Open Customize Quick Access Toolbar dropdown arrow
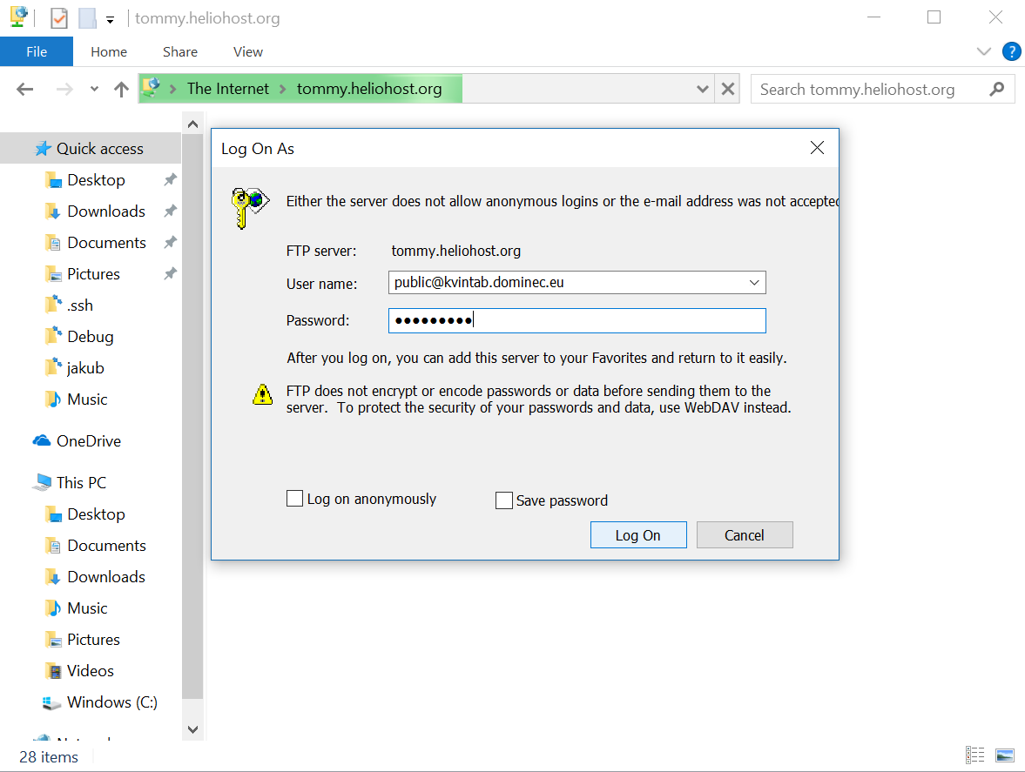The image size is (1025, 772). coord(110,20)
